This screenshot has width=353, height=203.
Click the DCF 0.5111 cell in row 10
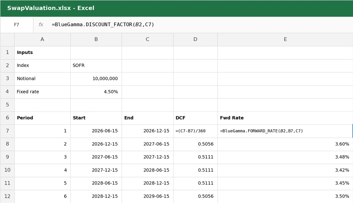[x=195, y=170]
